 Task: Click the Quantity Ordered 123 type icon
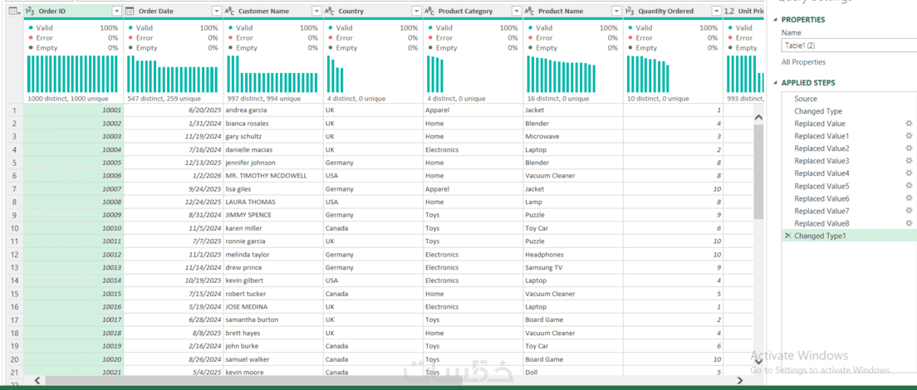tap(630, 11)
